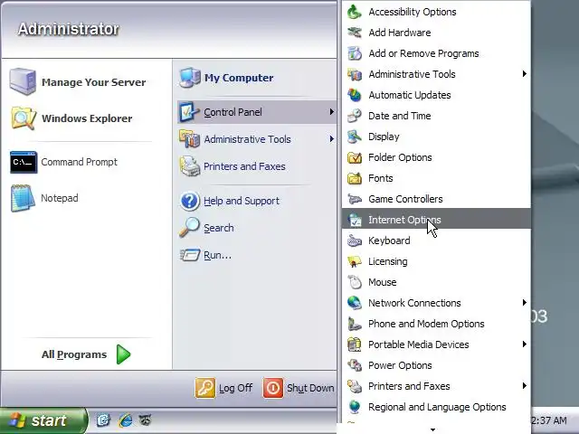Click the Display icon in Control Panel list
This screenshot has width=579, height=434.
(355, 137)
